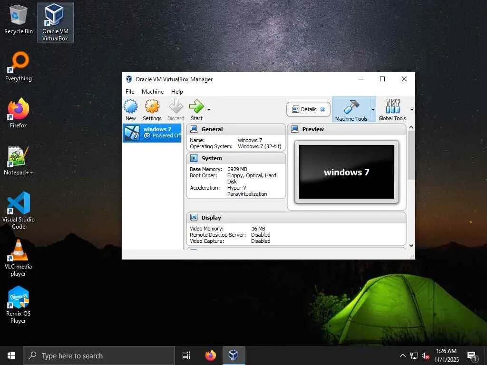
Task: Select the windows 7 virtual machine entry
Action: [x=152, y=133]
